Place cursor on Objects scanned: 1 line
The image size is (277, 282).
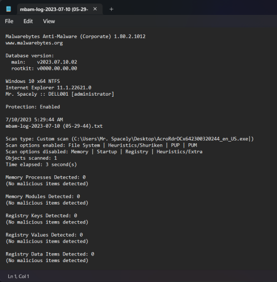pyautogui.click(x=31, y=158)
